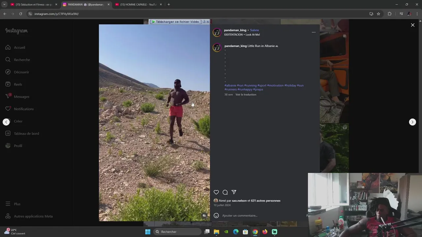The width and height of the screenshot is (422, 237).
Task: Open help on download video banner
Action: tap(204, 22)
